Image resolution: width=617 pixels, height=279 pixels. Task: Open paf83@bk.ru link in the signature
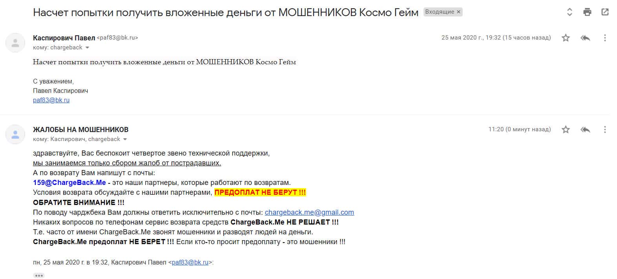[x=51, y=100]
